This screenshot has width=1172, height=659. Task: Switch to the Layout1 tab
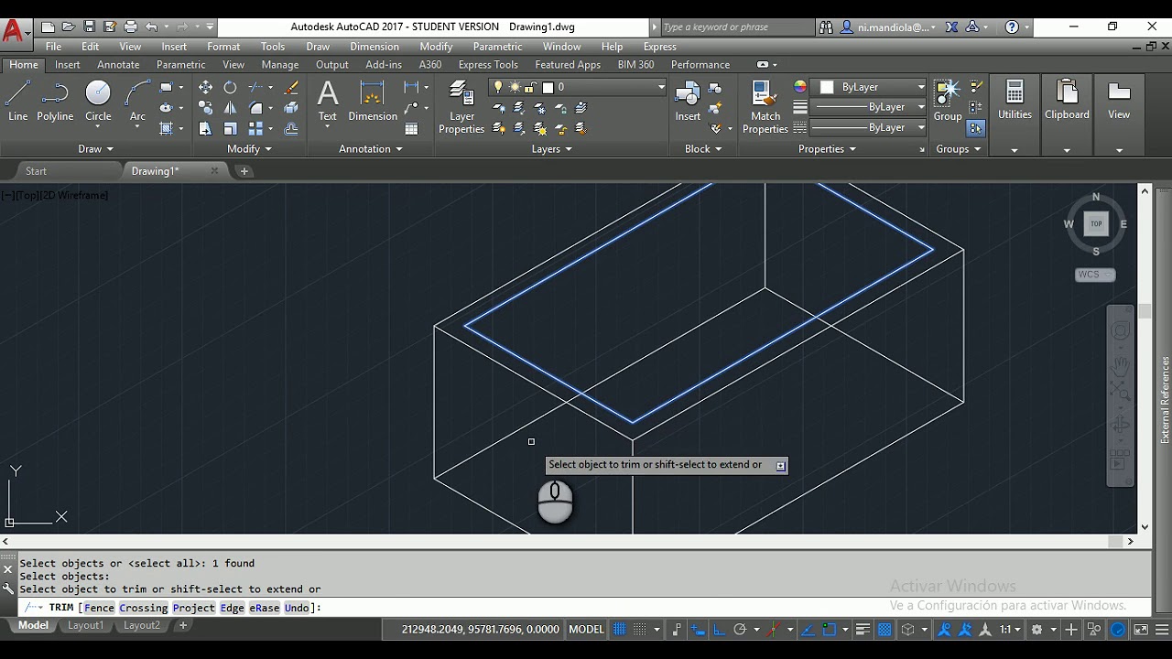85,625
